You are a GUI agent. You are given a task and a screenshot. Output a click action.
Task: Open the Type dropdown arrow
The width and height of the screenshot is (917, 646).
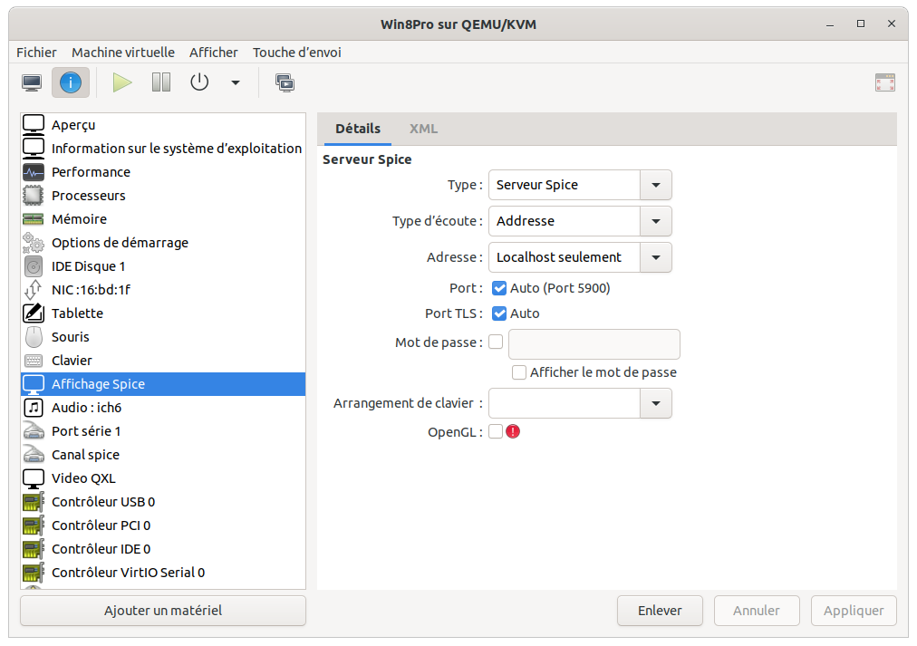point(656,185)
